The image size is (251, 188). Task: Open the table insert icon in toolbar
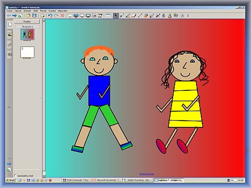click(x=108, y=16)
